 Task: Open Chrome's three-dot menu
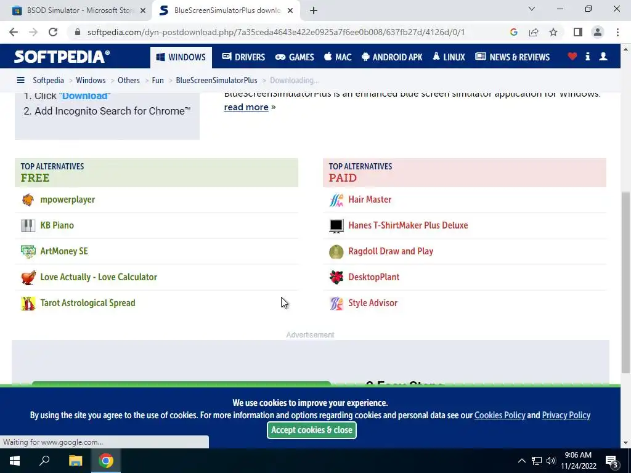(x=617, y=32)
